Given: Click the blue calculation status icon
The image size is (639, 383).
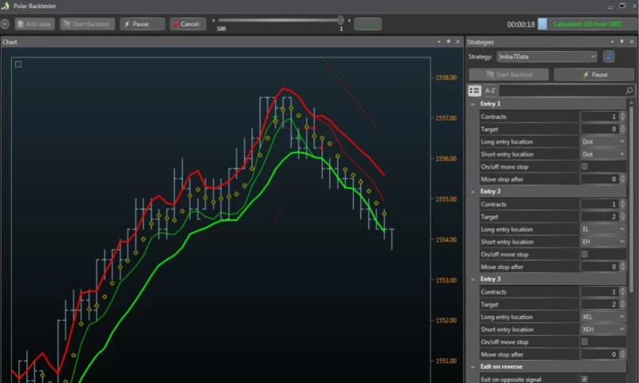Looking at the screenshot, I should (542, 24).
